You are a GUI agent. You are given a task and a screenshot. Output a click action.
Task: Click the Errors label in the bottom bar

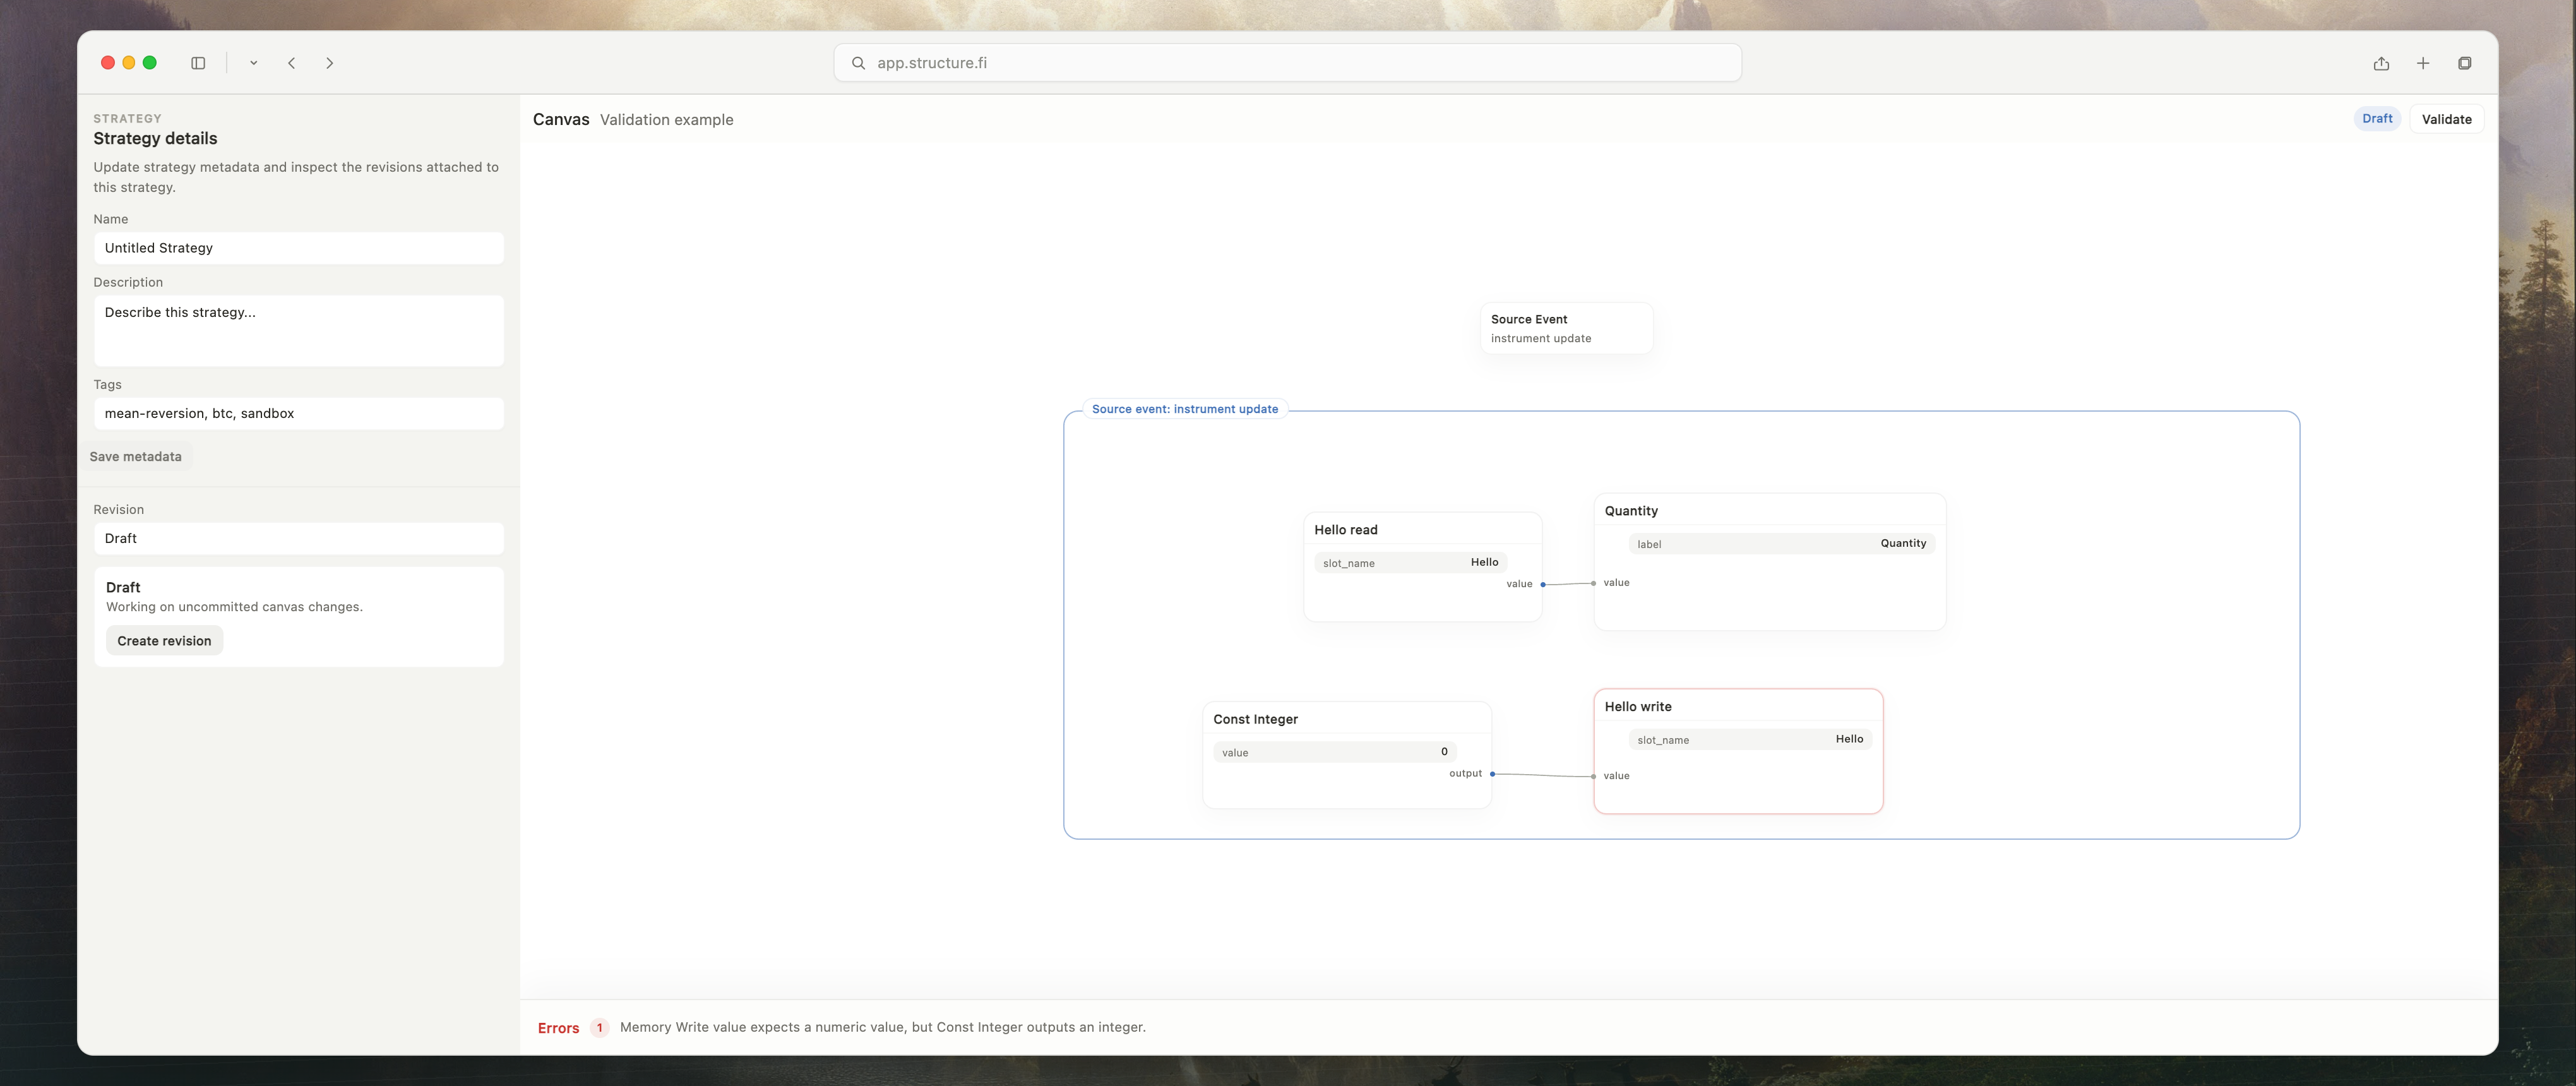pos(558,1028)
